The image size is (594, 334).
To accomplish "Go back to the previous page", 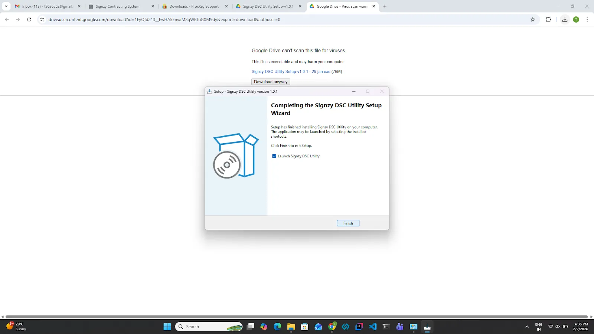I will pos(7,19).
